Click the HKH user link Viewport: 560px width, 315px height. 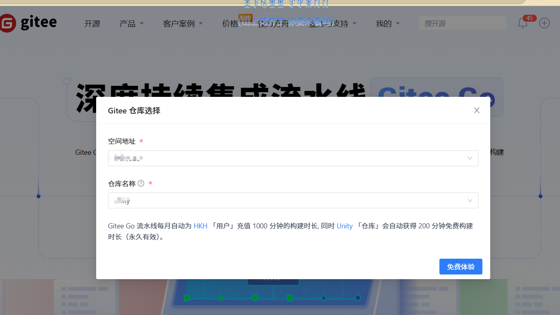click(x=200, y=226)
